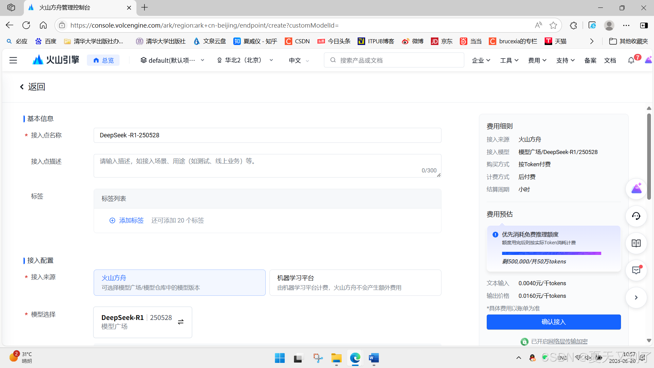This screenshot has width=654, height=368.
Task: Select 火山方舟 as access source
Action: click(180, 282)
